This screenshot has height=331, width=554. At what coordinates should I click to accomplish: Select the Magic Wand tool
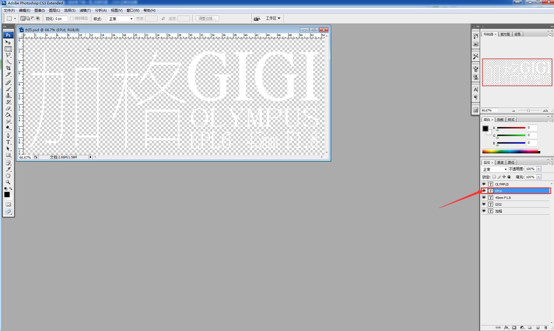pyautogui.click(x=8, y=62)
